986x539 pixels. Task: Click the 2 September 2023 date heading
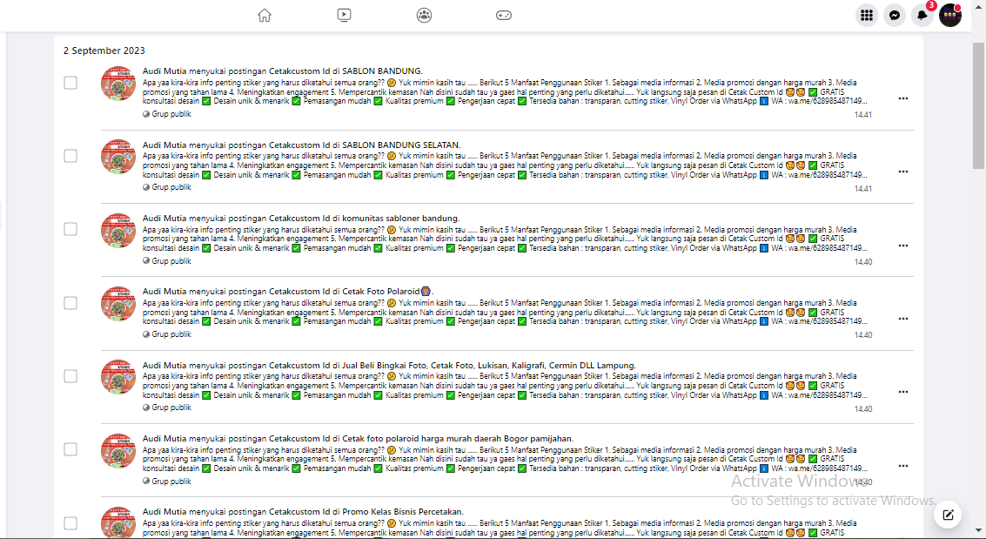point(104,51)
